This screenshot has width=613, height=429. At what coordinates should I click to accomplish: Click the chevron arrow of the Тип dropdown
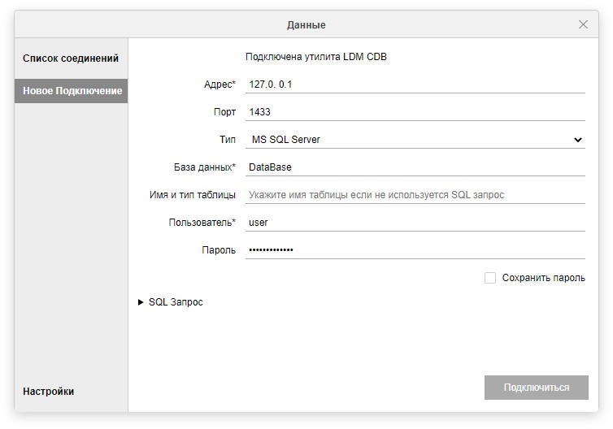[578, 140]
